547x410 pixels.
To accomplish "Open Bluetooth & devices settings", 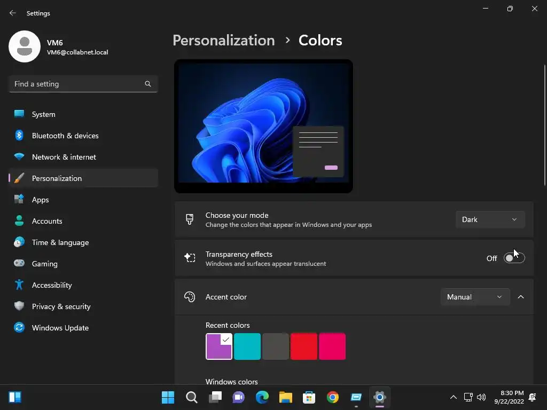I will tap(83, 135).
